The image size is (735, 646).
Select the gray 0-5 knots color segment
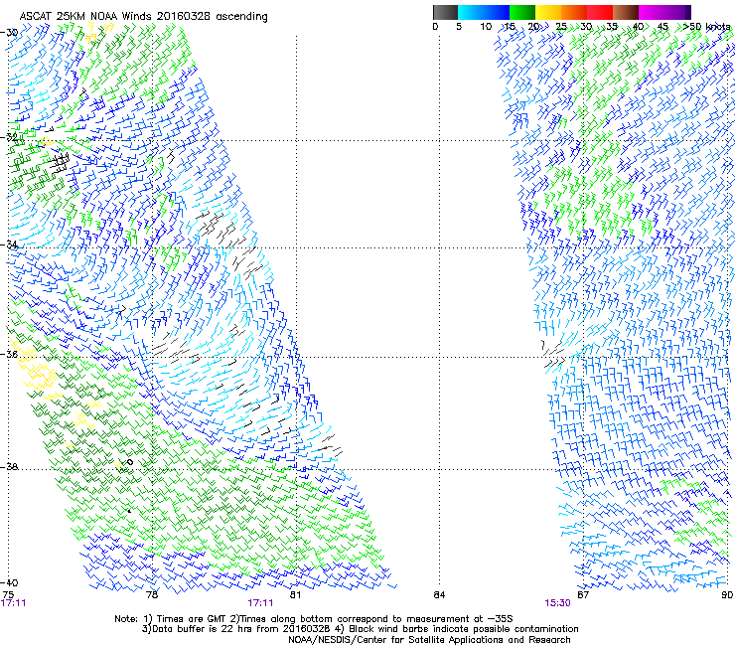click(445, 12)
